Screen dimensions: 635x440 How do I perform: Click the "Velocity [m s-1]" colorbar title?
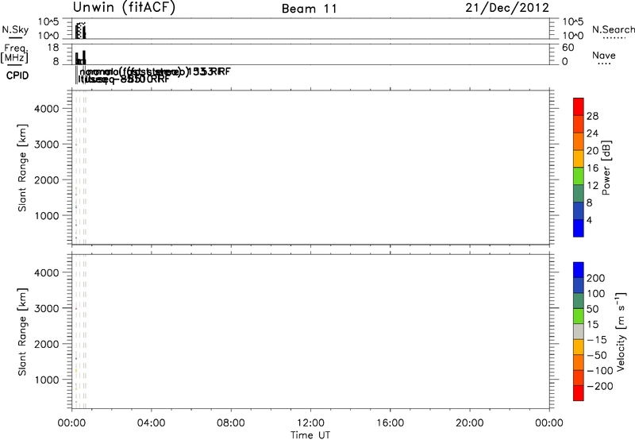pos(621,331)
